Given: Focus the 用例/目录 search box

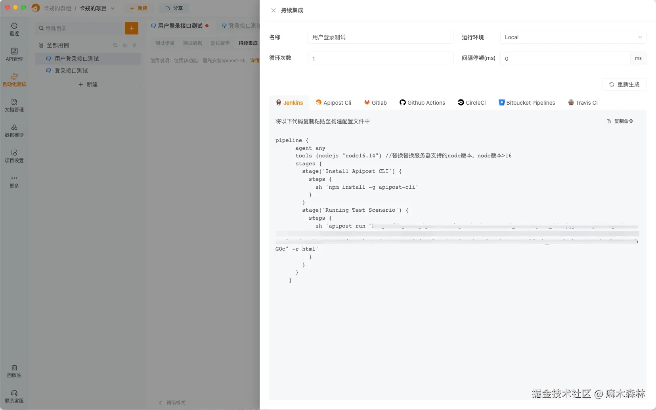Looking at the screenshot, I should point(79,28).
